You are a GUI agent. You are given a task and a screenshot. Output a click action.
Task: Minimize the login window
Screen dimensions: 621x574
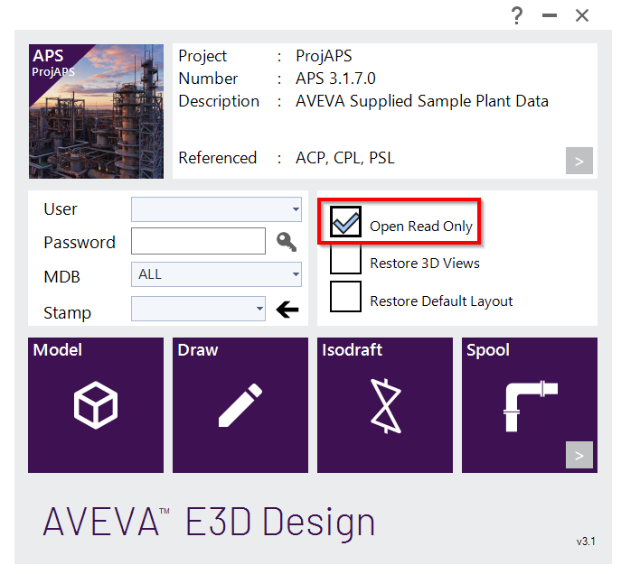(x=550, y=16)
